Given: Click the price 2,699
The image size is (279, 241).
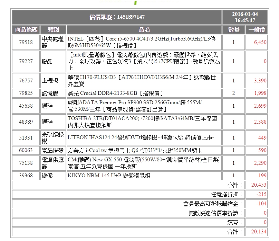Looking at the screenshot, I should click(260, 106).
